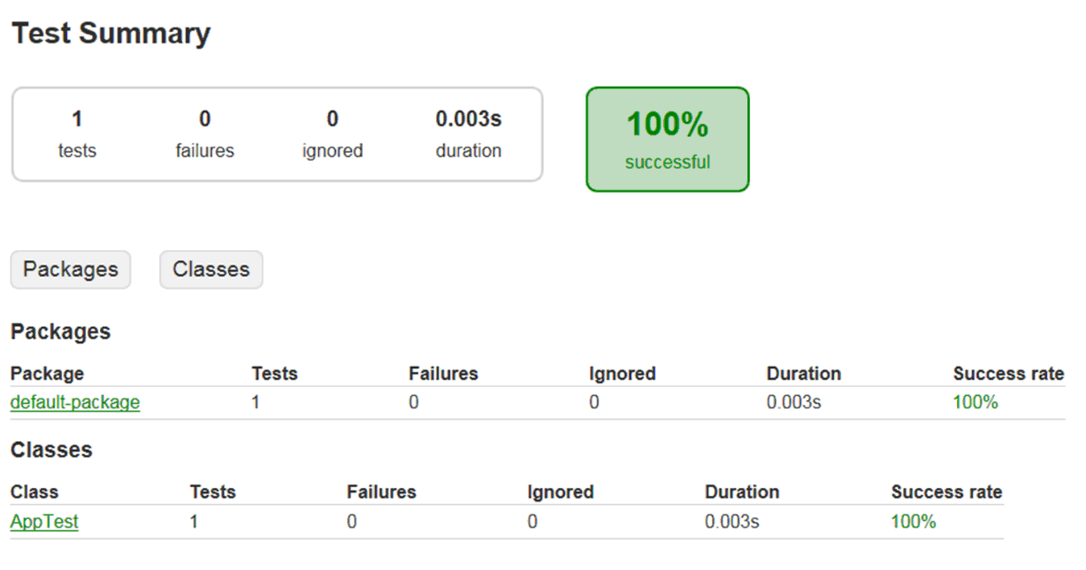The height and width of the screenshot is (570, 1086).
Task: Open the AppTest class link
Action: pyautogui.click(x=44, y=521)
